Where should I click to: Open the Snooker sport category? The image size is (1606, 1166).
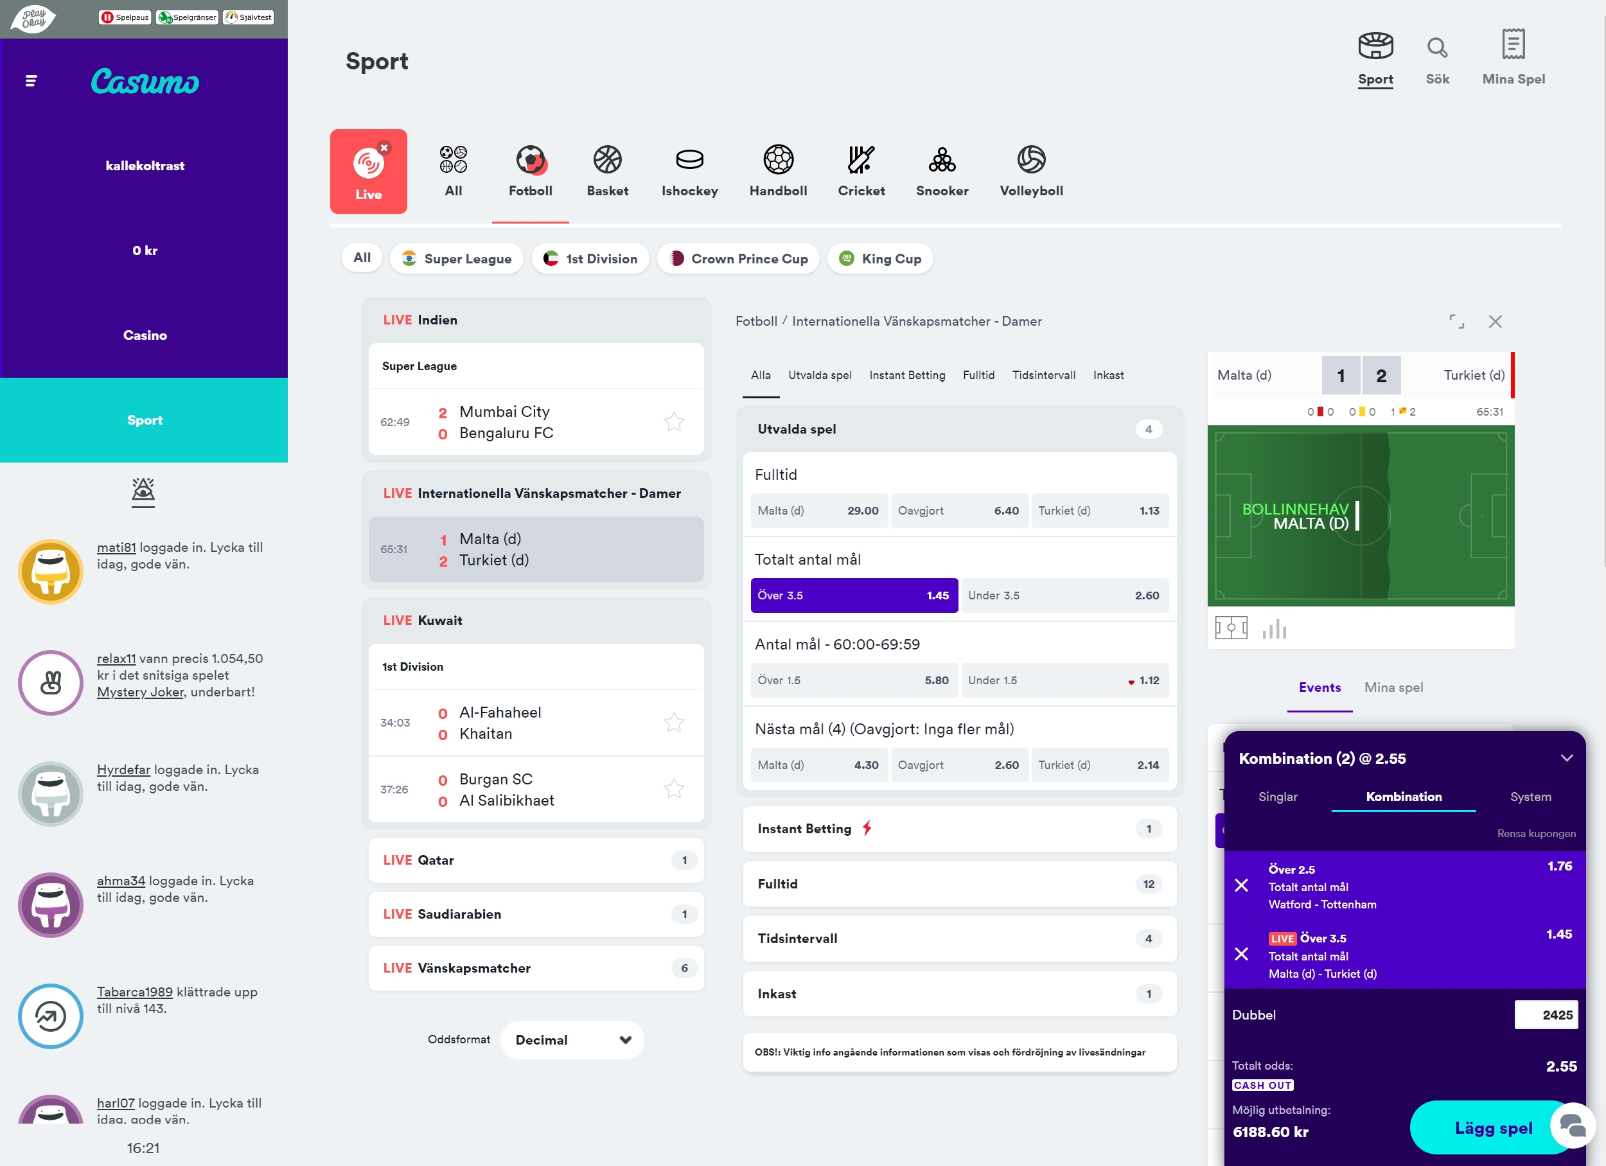pyautogui.click(x=942, y=170)
